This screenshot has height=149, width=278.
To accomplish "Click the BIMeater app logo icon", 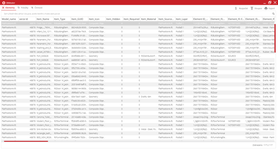I will (x=4, y=2).
